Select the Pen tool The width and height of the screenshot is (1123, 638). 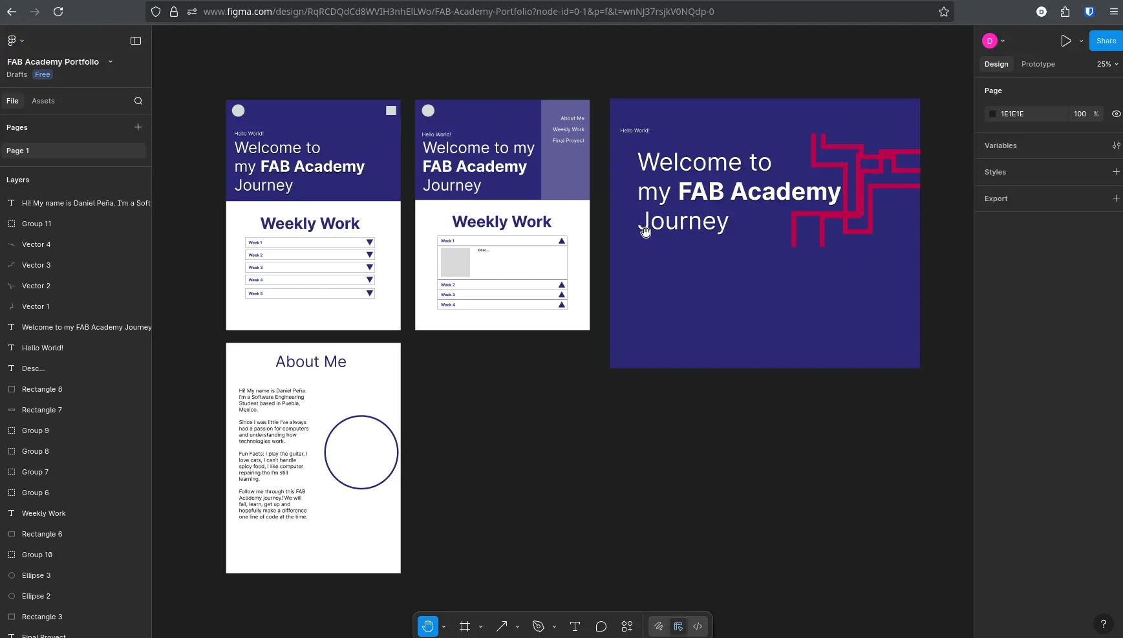coord(539,626)
